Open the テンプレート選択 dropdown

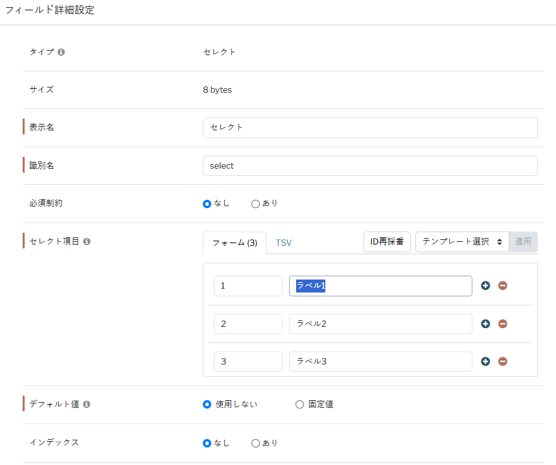(x=462, y=242)
